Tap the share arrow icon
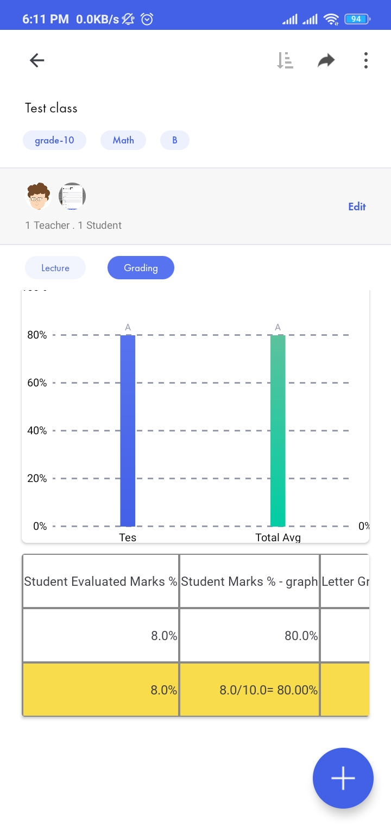This screenshot has width=391, height=826. [326, 60]
